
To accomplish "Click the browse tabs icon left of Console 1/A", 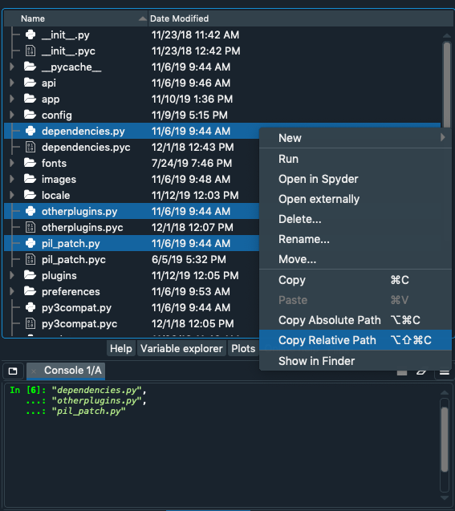I will (x=13, y=371).
